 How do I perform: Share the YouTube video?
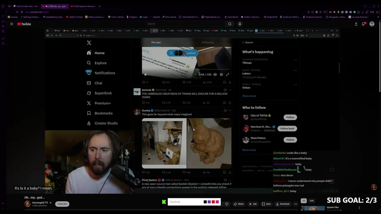pos(239,204)
